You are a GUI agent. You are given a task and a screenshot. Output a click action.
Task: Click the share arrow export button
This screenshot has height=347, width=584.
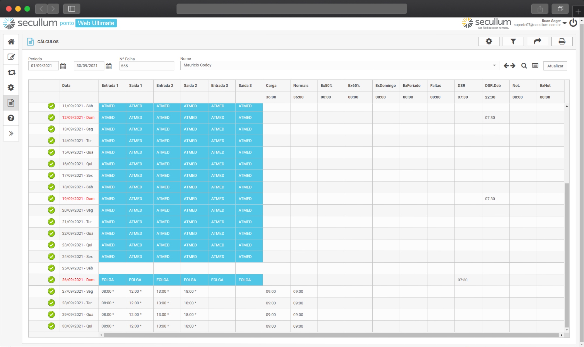pos(537,41)
